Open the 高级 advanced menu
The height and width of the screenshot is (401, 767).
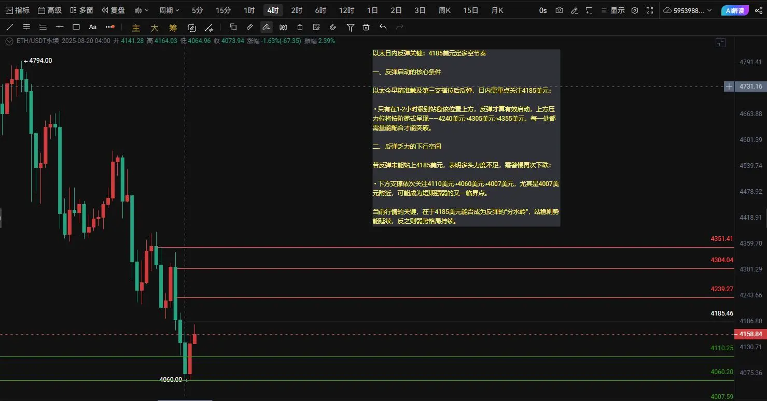pos(50,10)
